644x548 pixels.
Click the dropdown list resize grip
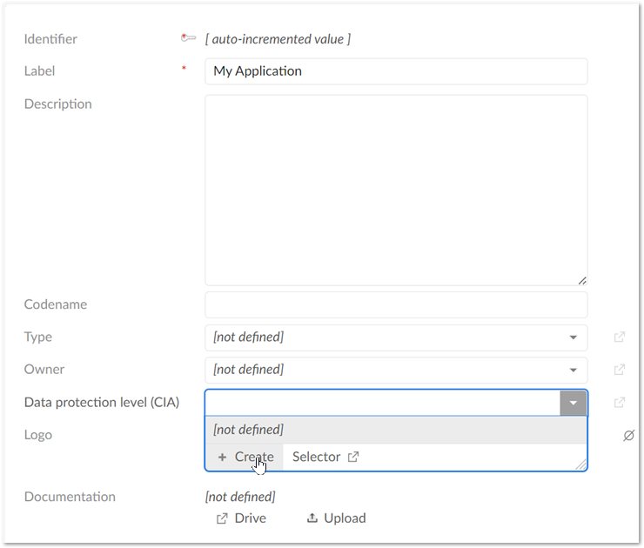coord(580,464)
